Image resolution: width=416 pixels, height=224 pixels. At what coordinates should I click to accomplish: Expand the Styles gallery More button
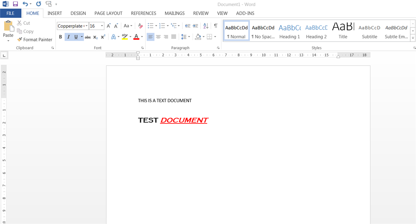413,38
